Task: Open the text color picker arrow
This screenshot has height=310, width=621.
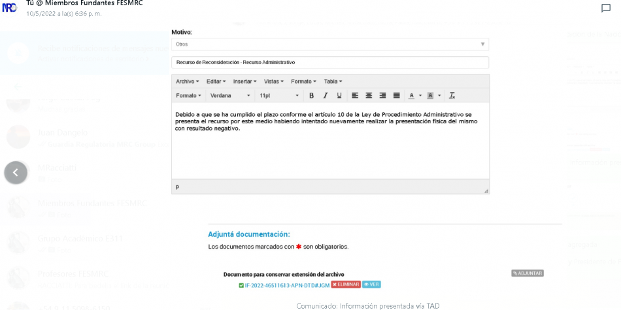Action: 420,95
